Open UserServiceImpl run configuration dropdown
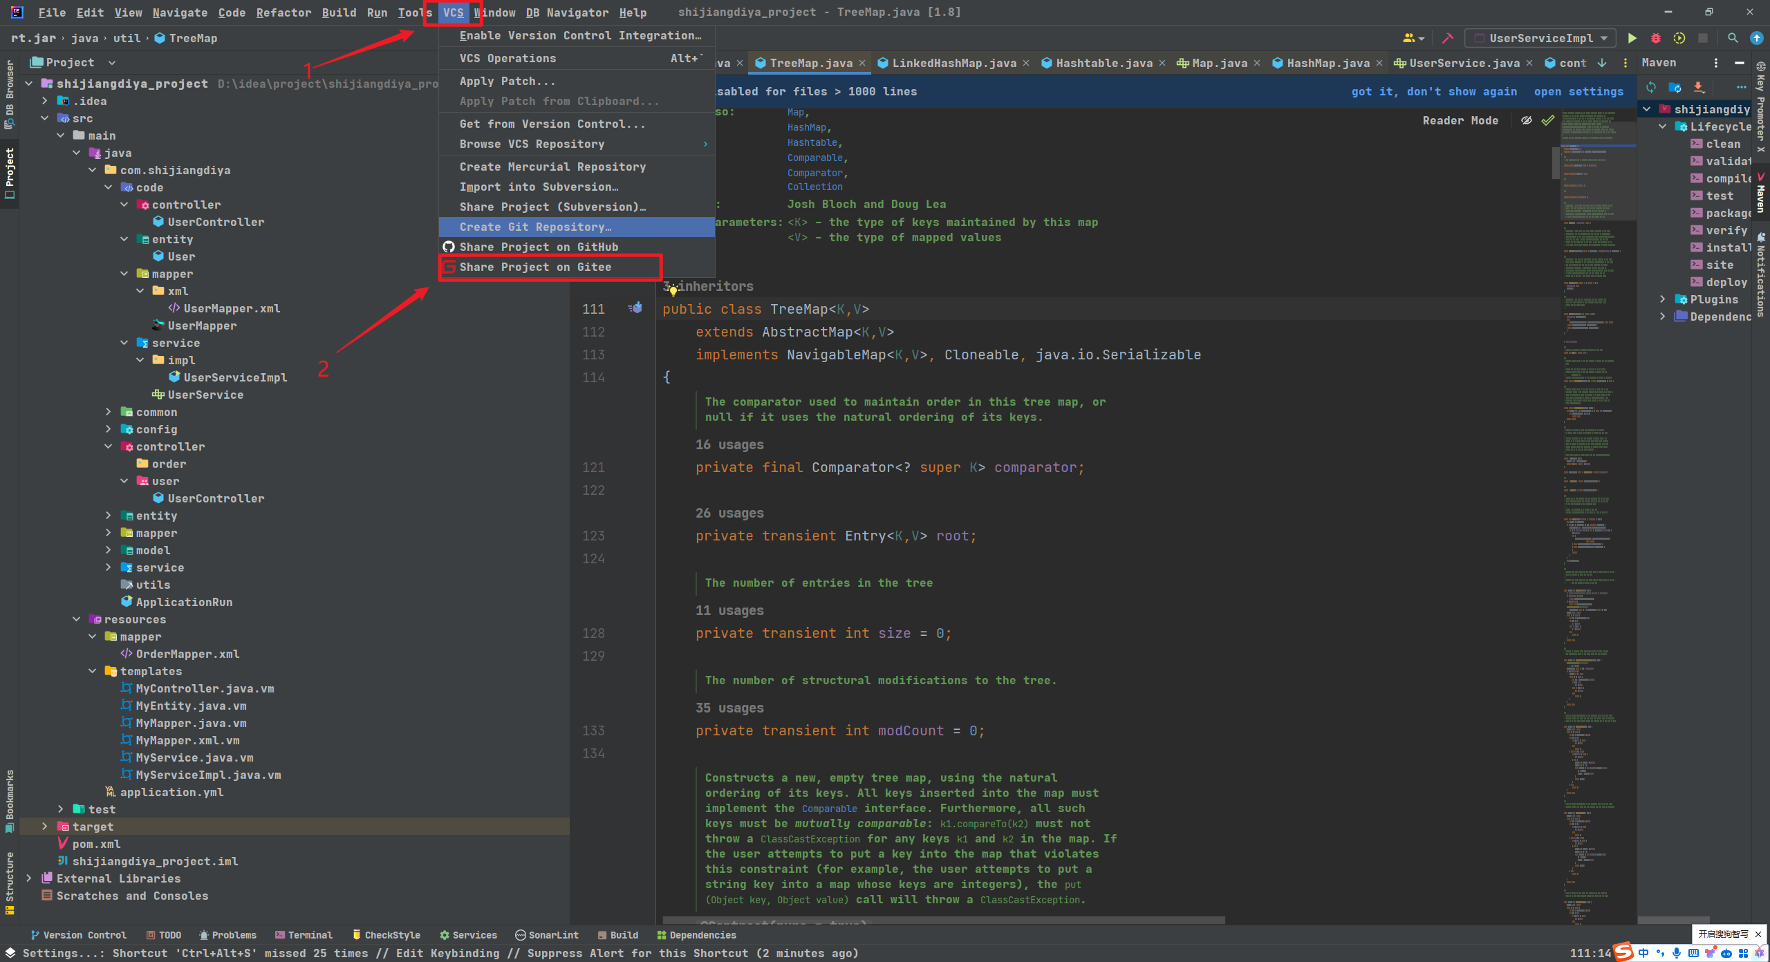The image size is (1770, 962). 1540,38
